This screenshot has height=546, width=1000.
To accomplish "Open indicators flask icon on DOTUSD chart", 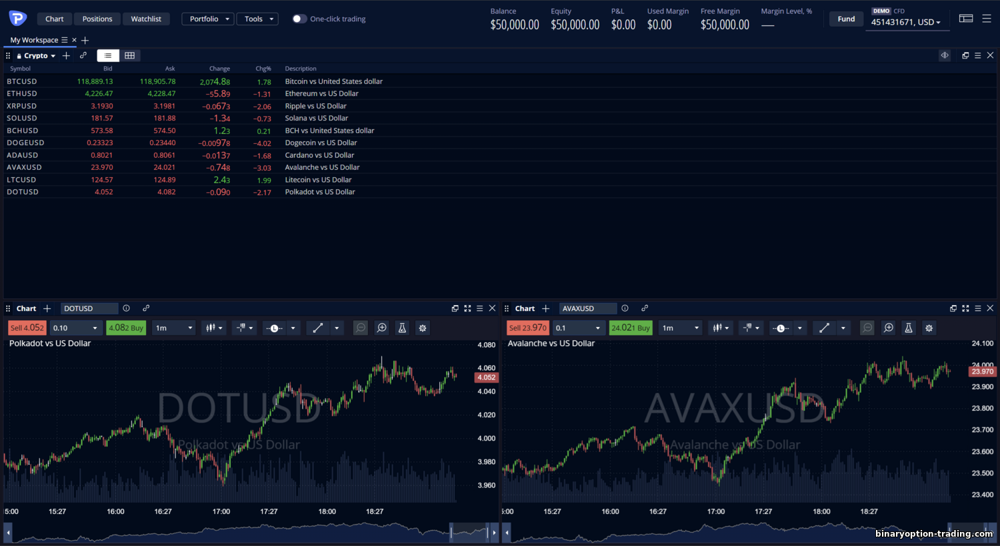I will pyautogui.click(x=402, y=328).
